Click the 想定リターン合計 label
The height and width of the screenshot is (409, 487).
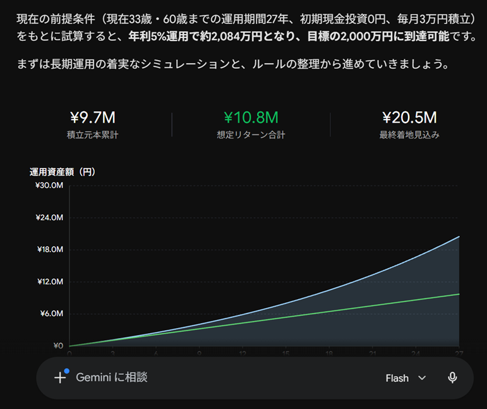[x=251, y=135]
